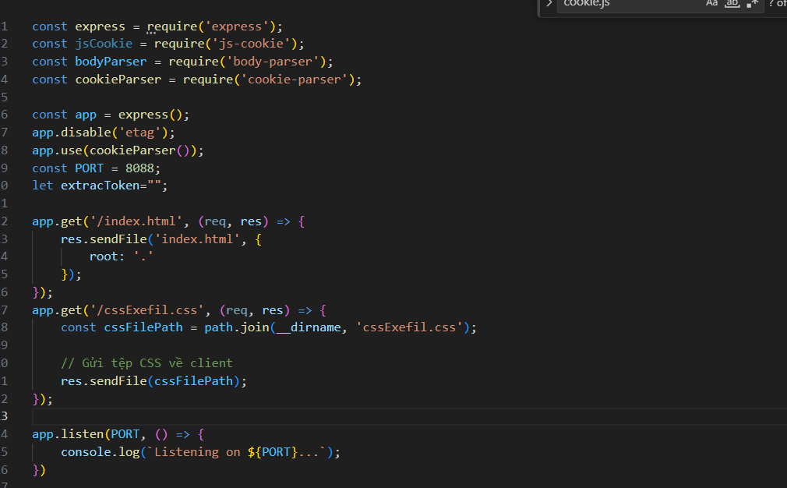Click 'cookieParser' constant declaration on line 4
Viewport: 787px width, 488px height.
pyautogui.click(x=118, y=80)
